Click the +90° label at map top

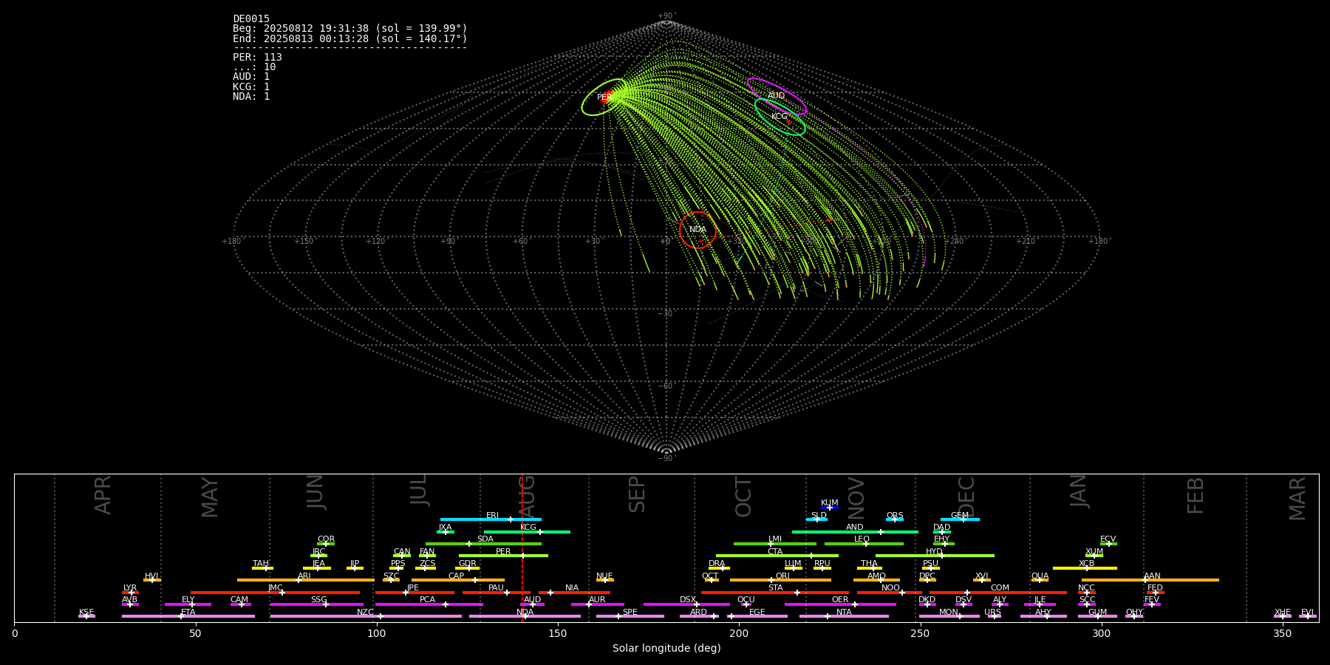tap(667, 16)
